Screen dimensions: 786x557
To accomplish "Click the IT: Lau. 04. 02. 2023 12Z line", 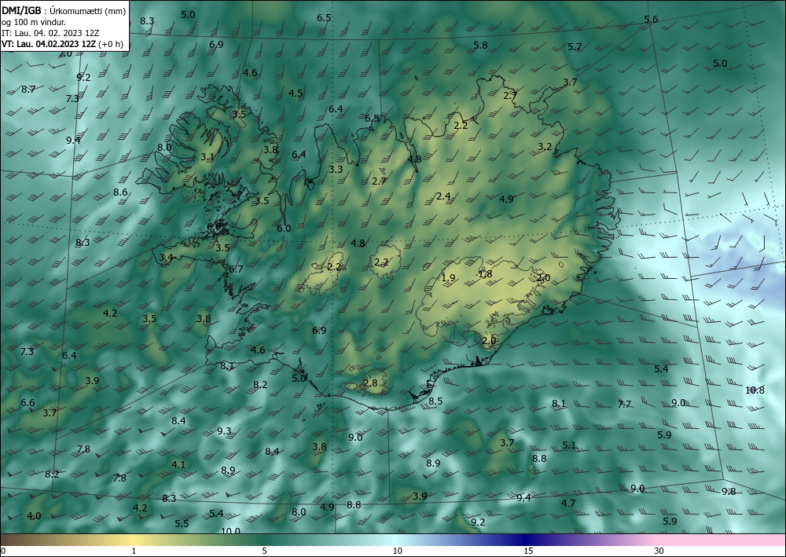I will pyautogui.click(x=50, y=32).
